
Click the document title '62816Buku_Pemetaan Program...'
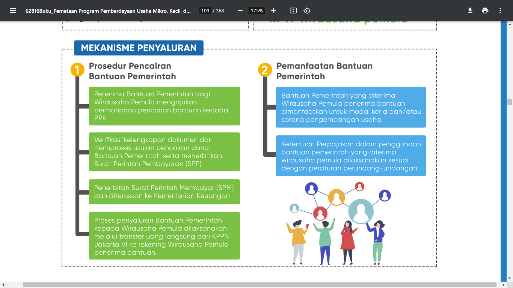[108, 10]
